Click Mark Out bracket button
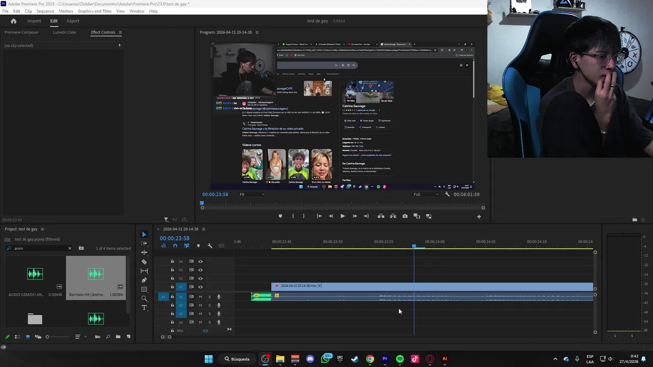This screenshot has width=653, height=367. pos(304,216)
